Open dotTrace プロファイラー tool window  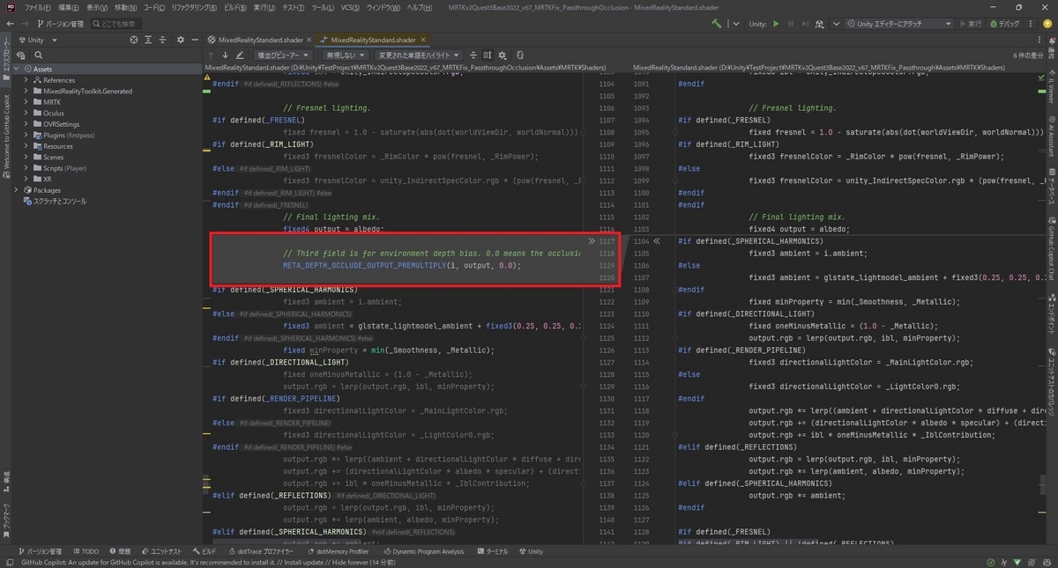pyautogui.click(x=263, y=551)
